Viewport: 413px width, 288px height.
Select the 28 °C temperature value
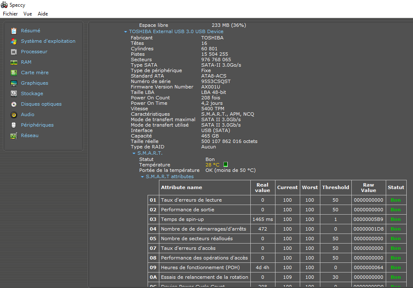(x=212, y=165)
